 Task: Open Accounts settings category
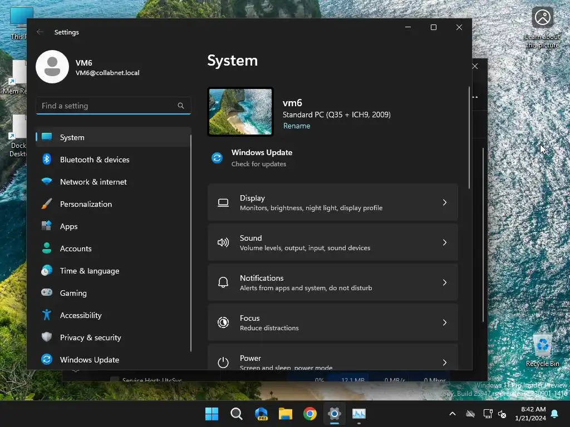pos(113,249)
